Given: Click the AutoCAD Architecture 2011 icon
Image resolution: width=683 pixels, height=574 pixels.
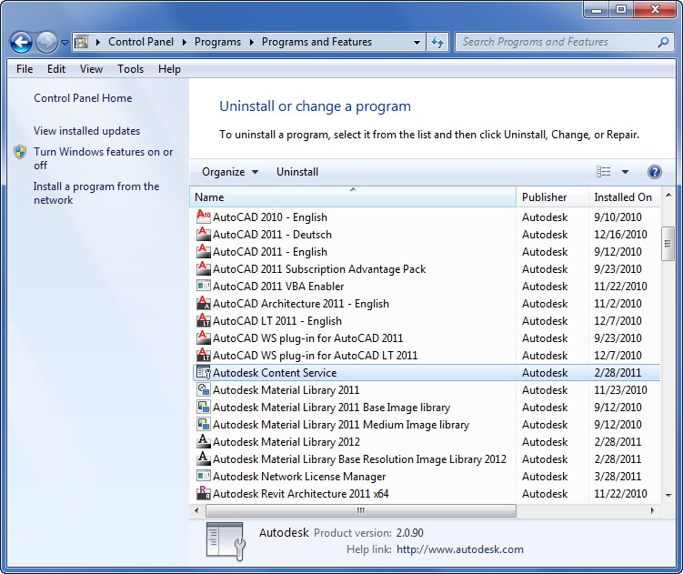Looking at the screenshot, I should [x=204, y=303].
